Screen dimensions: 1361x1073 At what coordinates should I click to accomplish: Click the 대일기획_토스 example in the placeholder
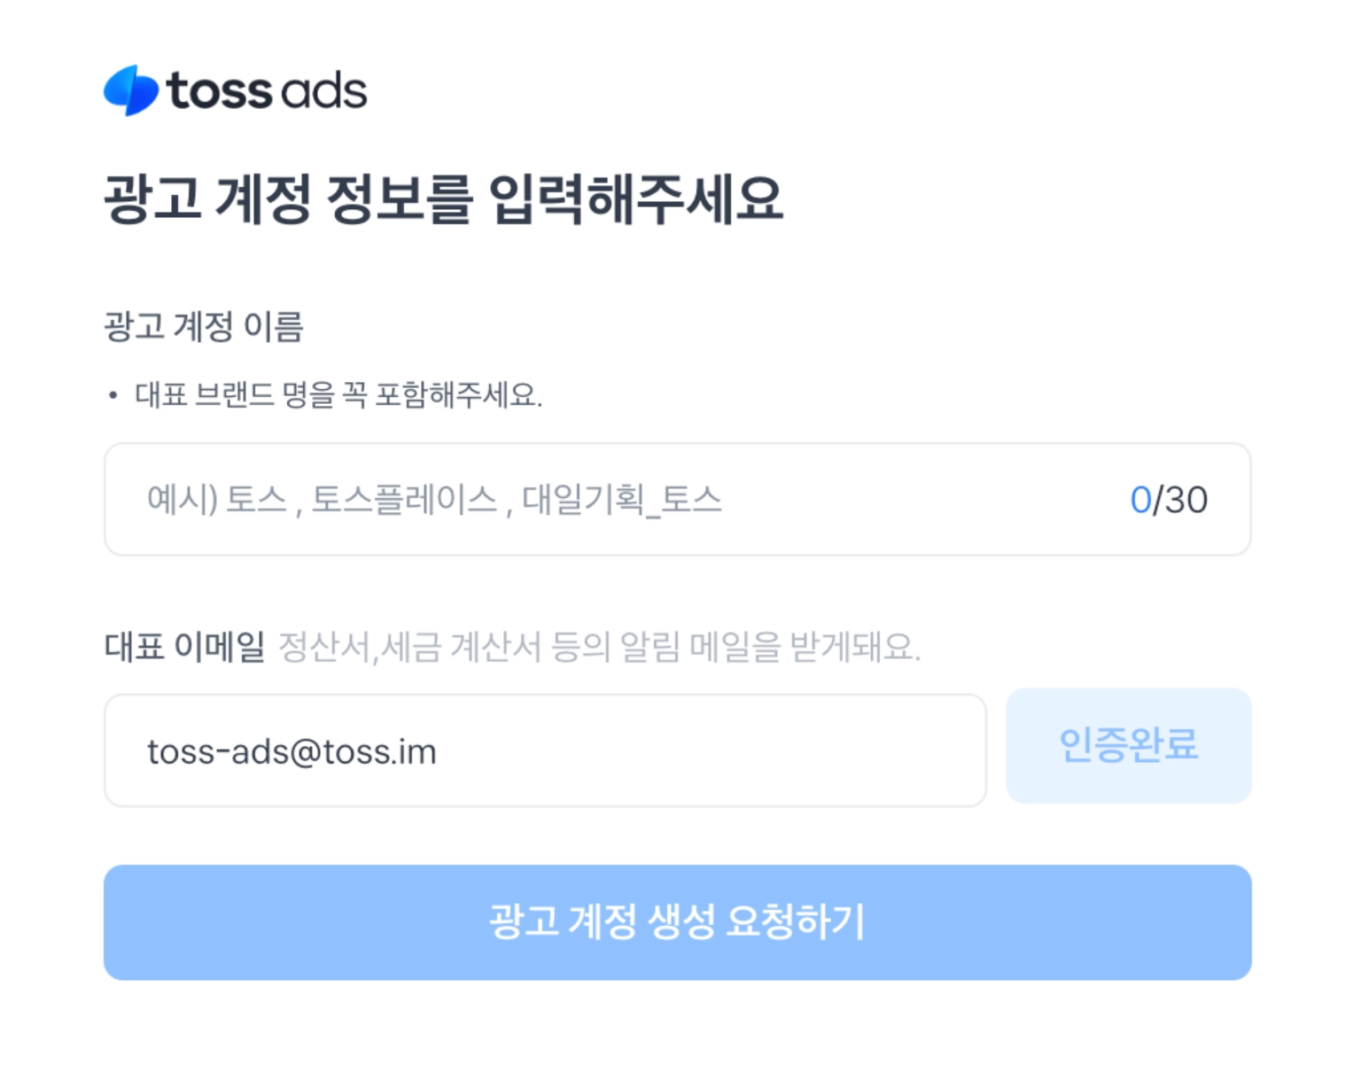[x=621, y=500]
